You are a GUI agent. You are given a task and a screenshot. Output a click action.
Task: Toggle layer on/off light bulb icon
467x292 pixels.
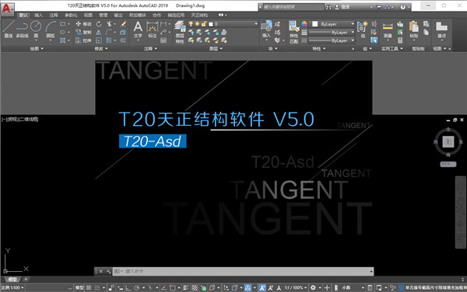[x=191, y=24]
